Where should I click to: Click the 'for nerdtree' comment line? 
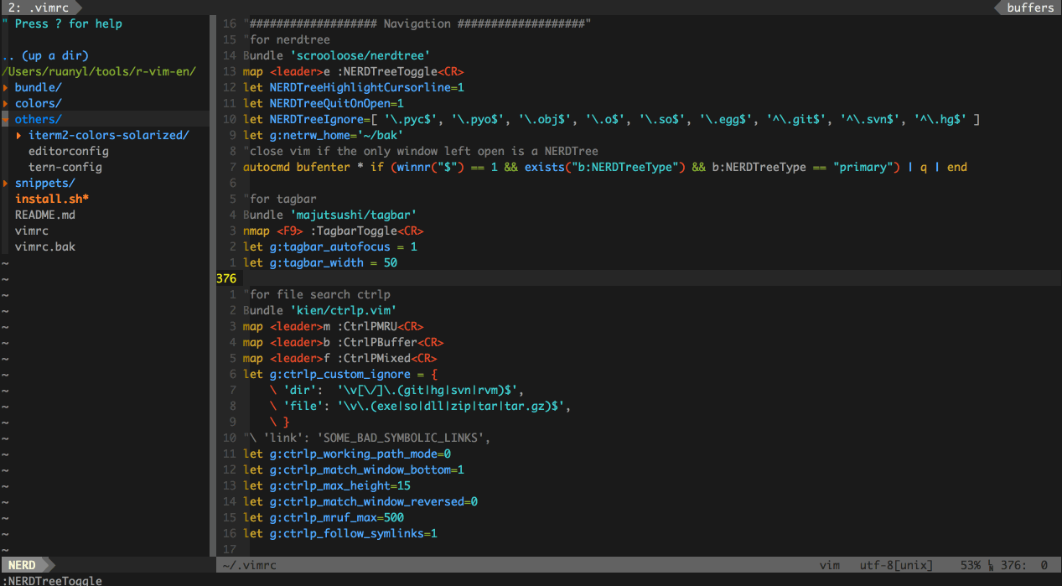(287, 39)
